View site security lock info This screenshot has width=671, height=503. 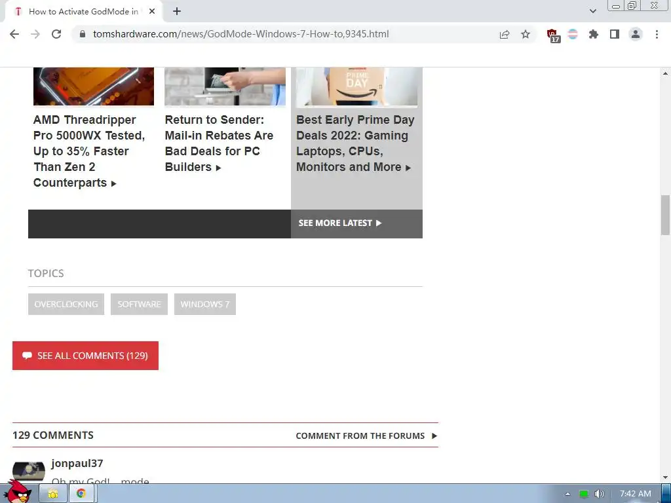click(83, 34)
